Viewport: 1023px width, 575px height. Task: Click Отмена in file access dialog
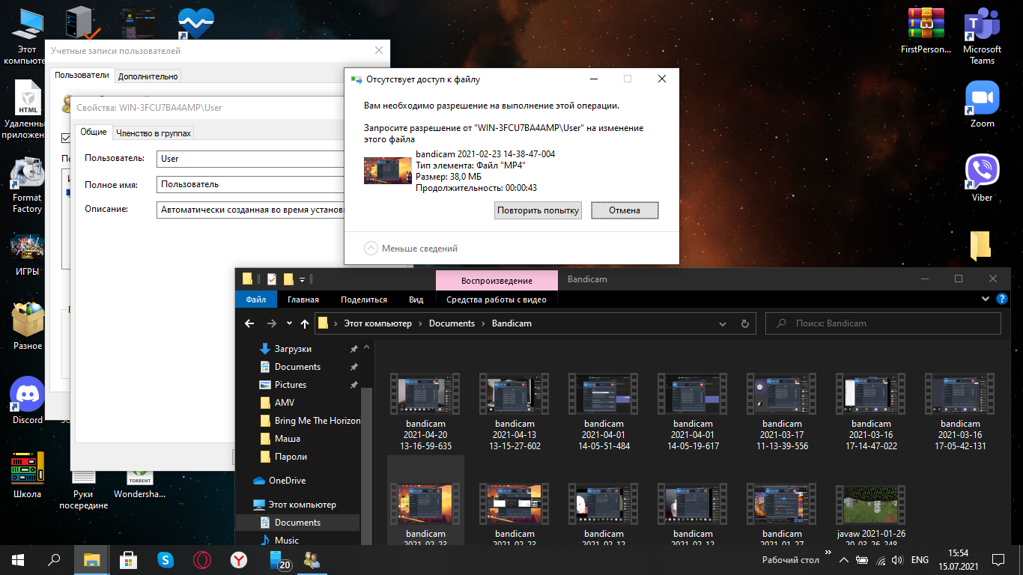tap(625, 210)
